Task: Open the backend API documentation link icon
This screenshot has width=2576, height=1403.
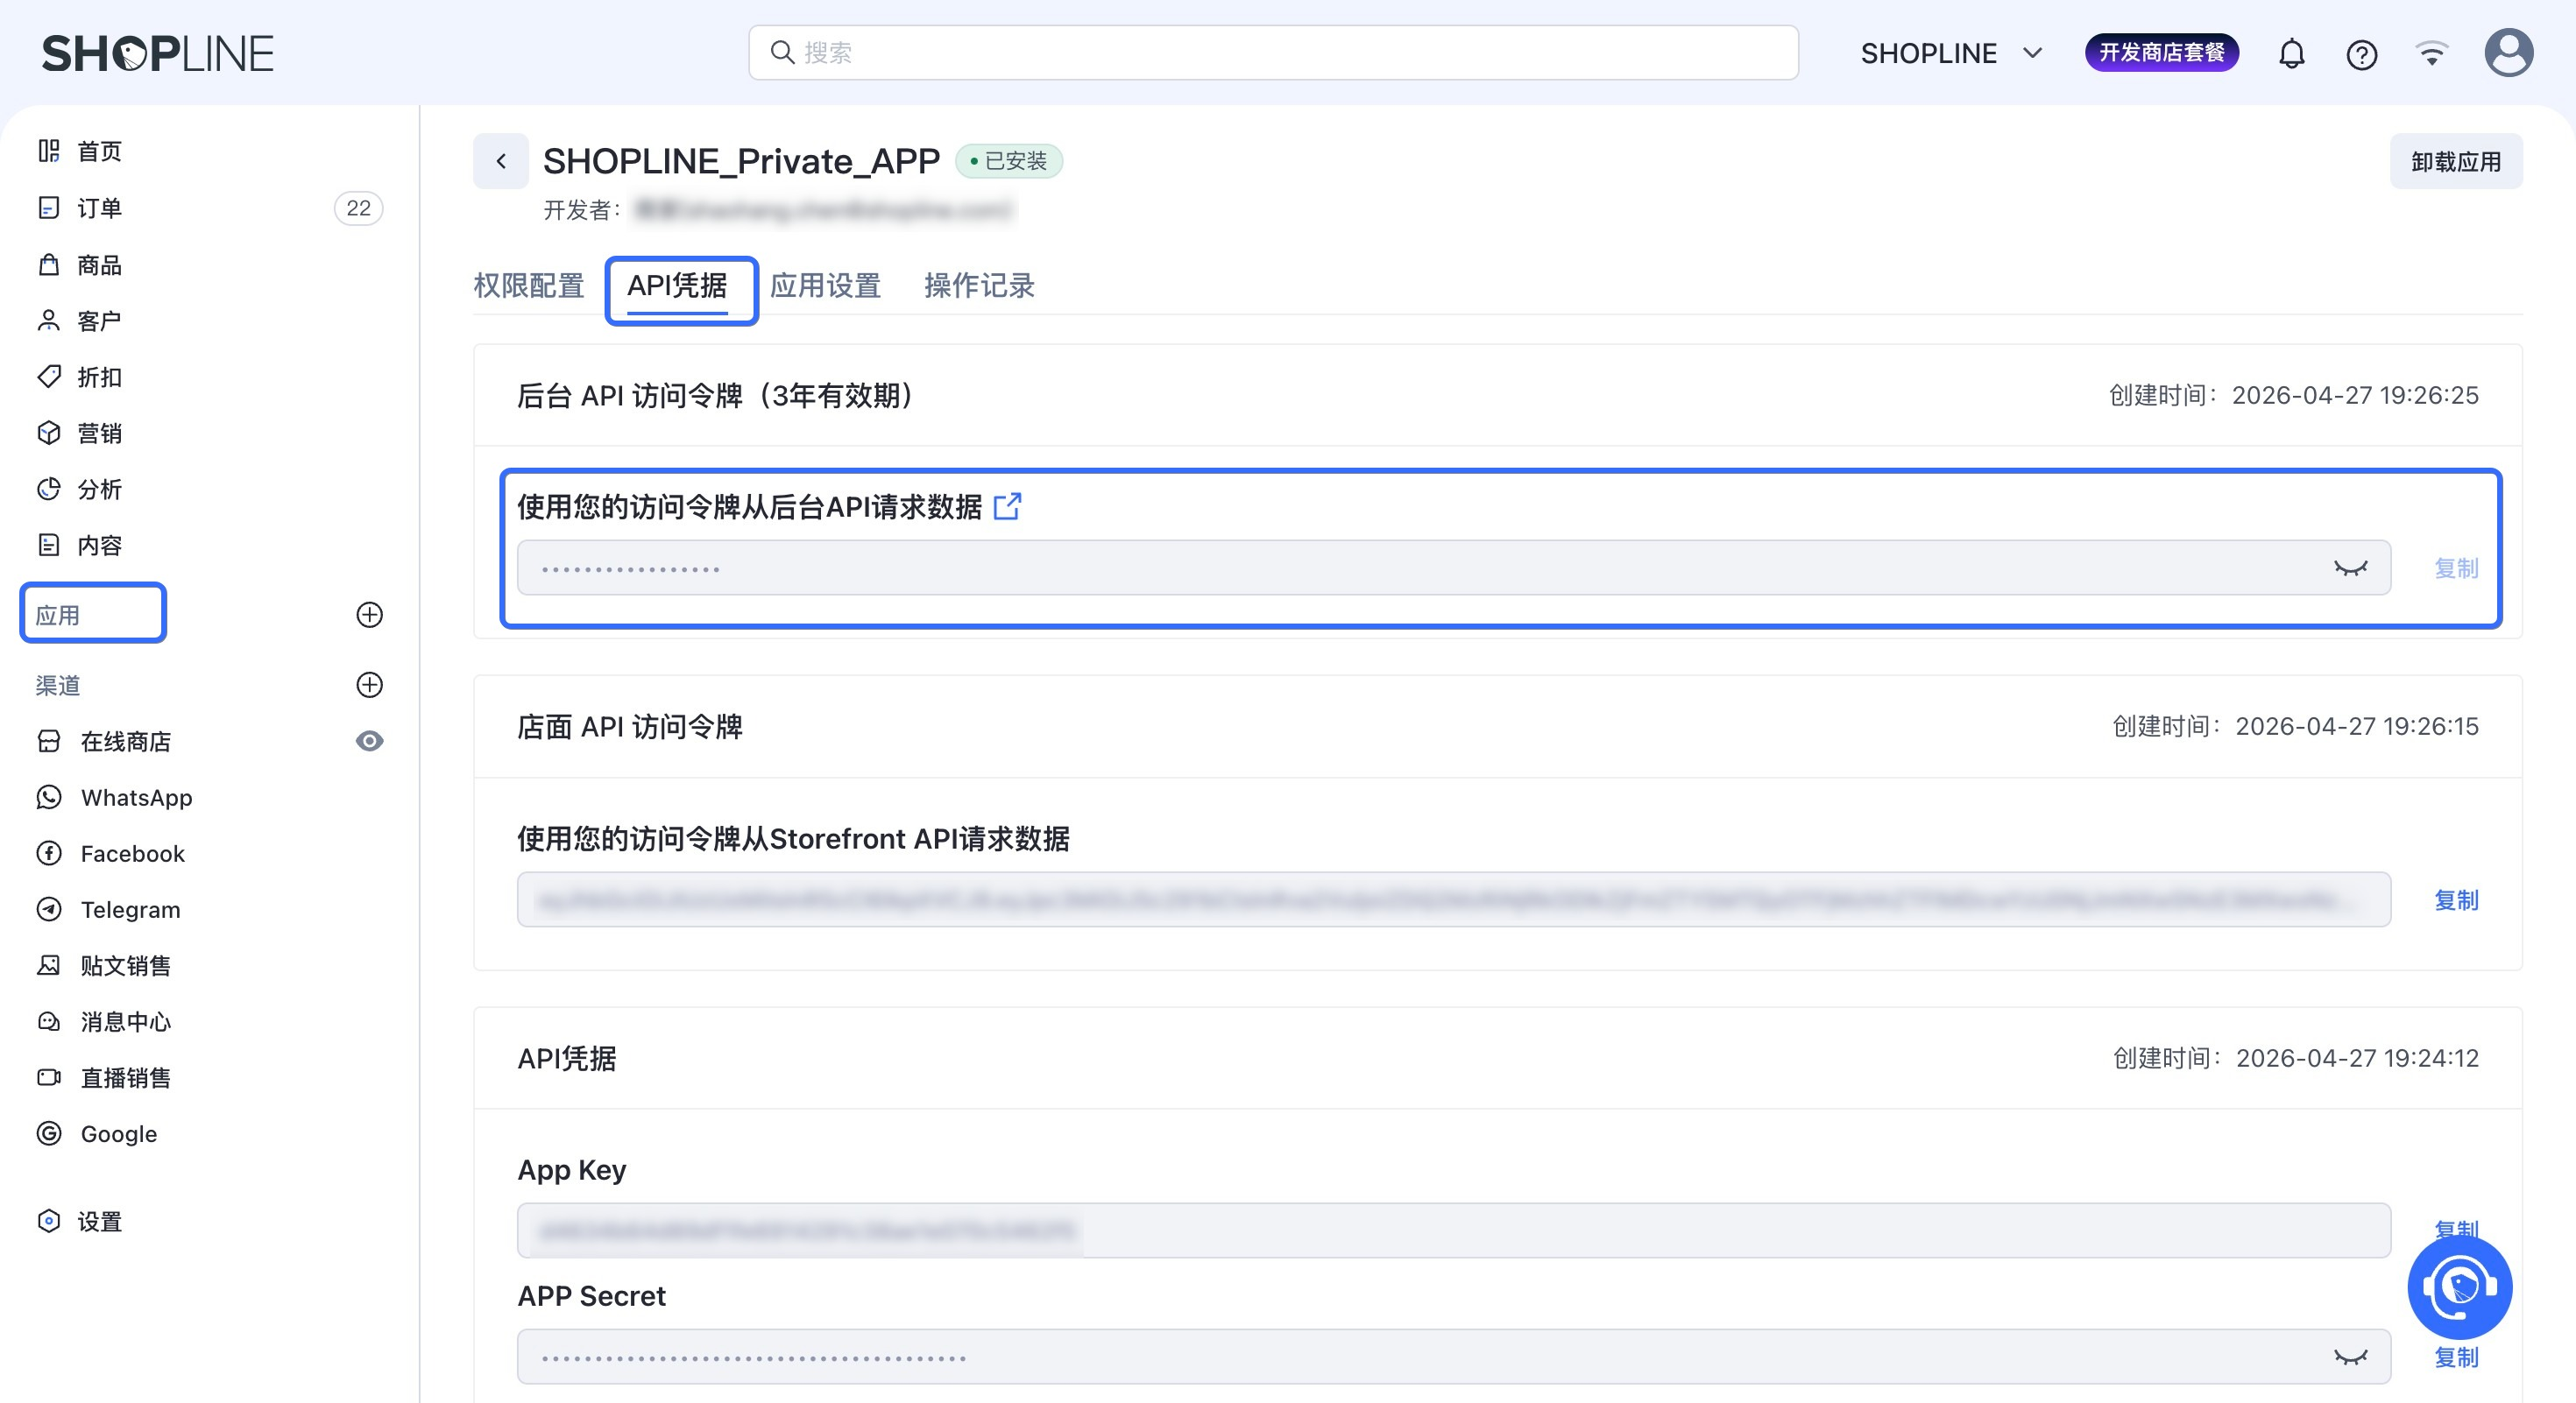Action: (x=1007, y=506)
